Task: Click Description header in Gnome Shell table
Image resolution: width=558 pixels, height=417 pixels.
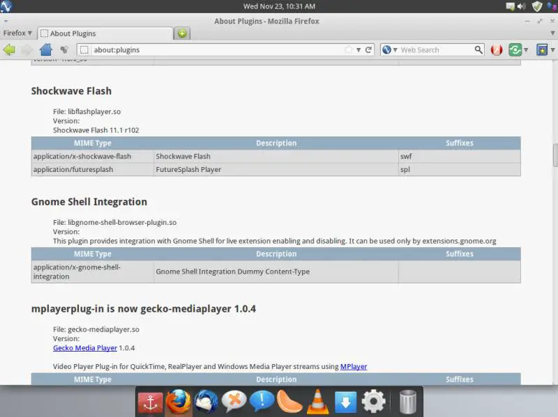Action: tap(276, 254)
